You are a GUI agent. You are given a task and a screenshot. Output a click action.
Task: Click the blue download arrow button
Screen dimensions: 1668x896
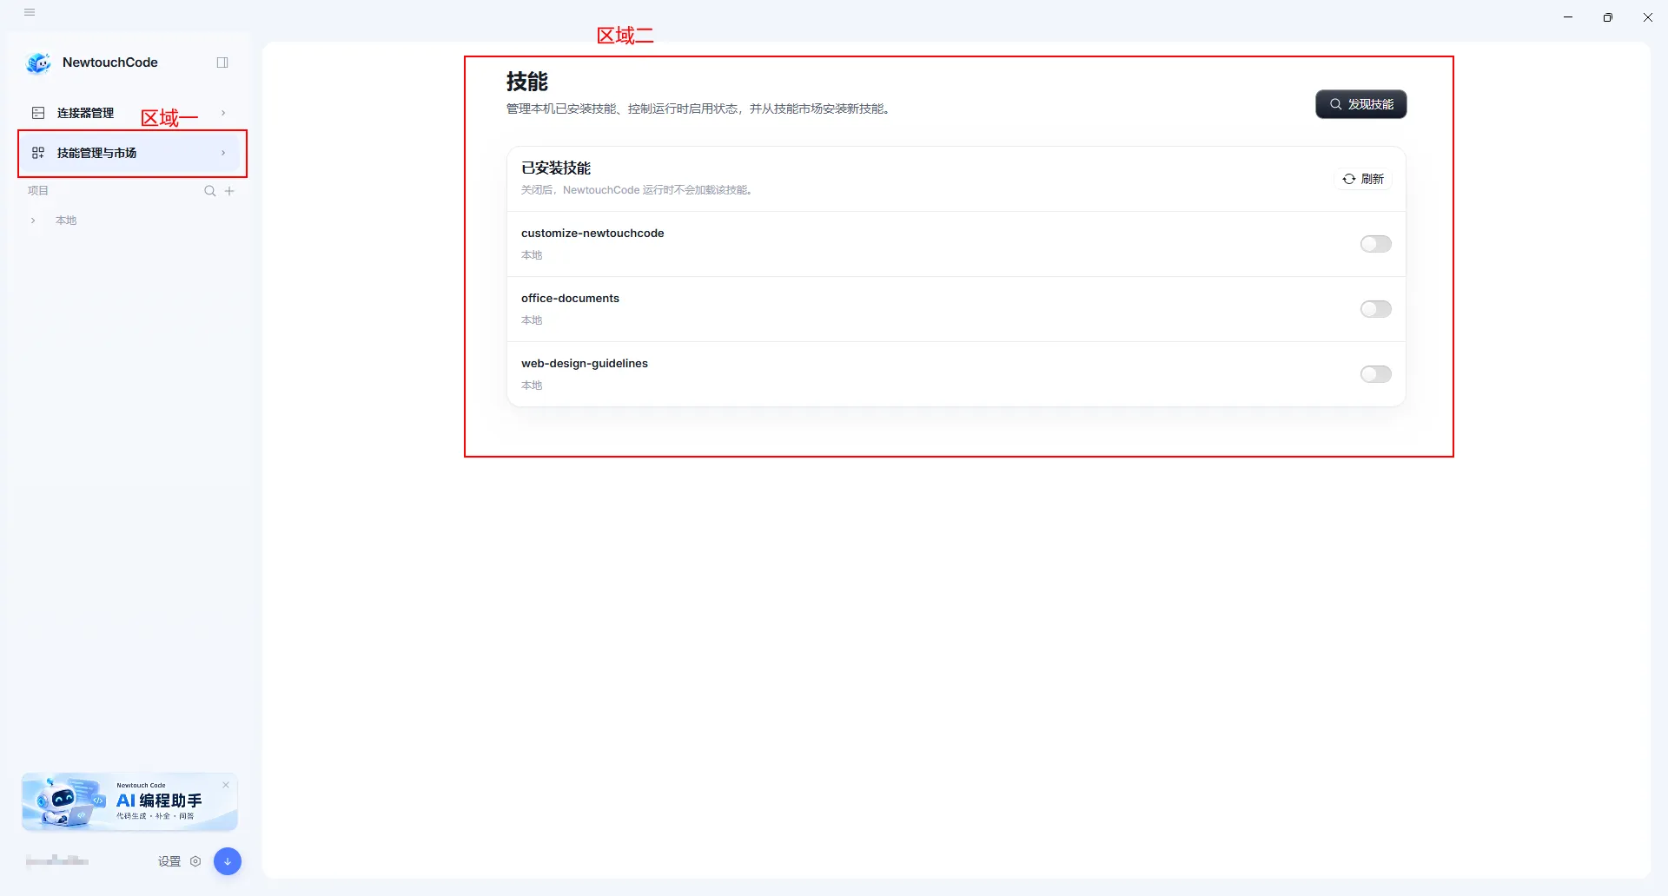[228, 861]
